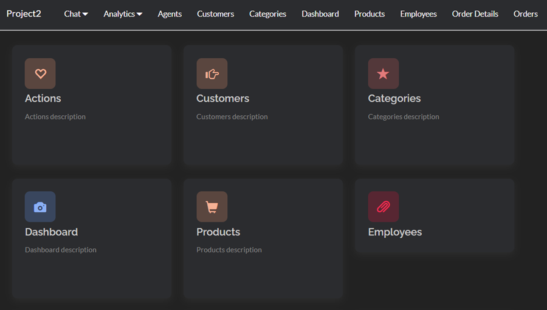
Task: Open the Actions card title
Action: (43, 98)
